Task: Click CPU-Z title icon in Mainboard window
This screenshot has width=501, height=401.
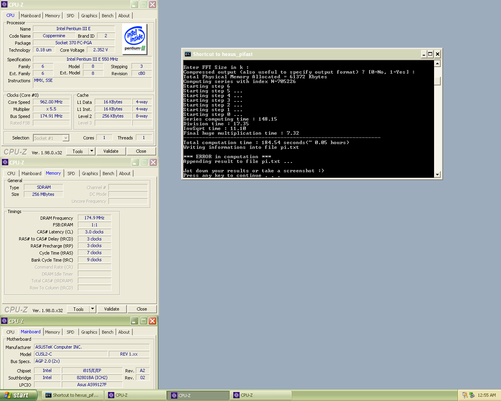Action: [x=5, y=321]
